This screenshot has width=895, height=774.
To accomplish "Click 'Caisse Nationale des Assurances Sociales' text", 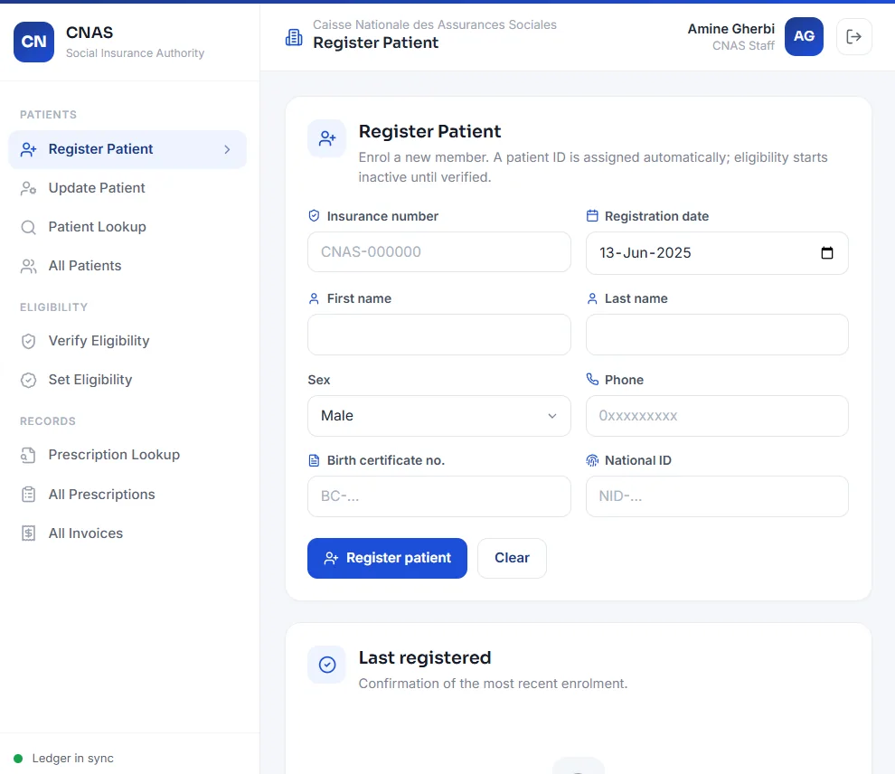I will [434, 24].
